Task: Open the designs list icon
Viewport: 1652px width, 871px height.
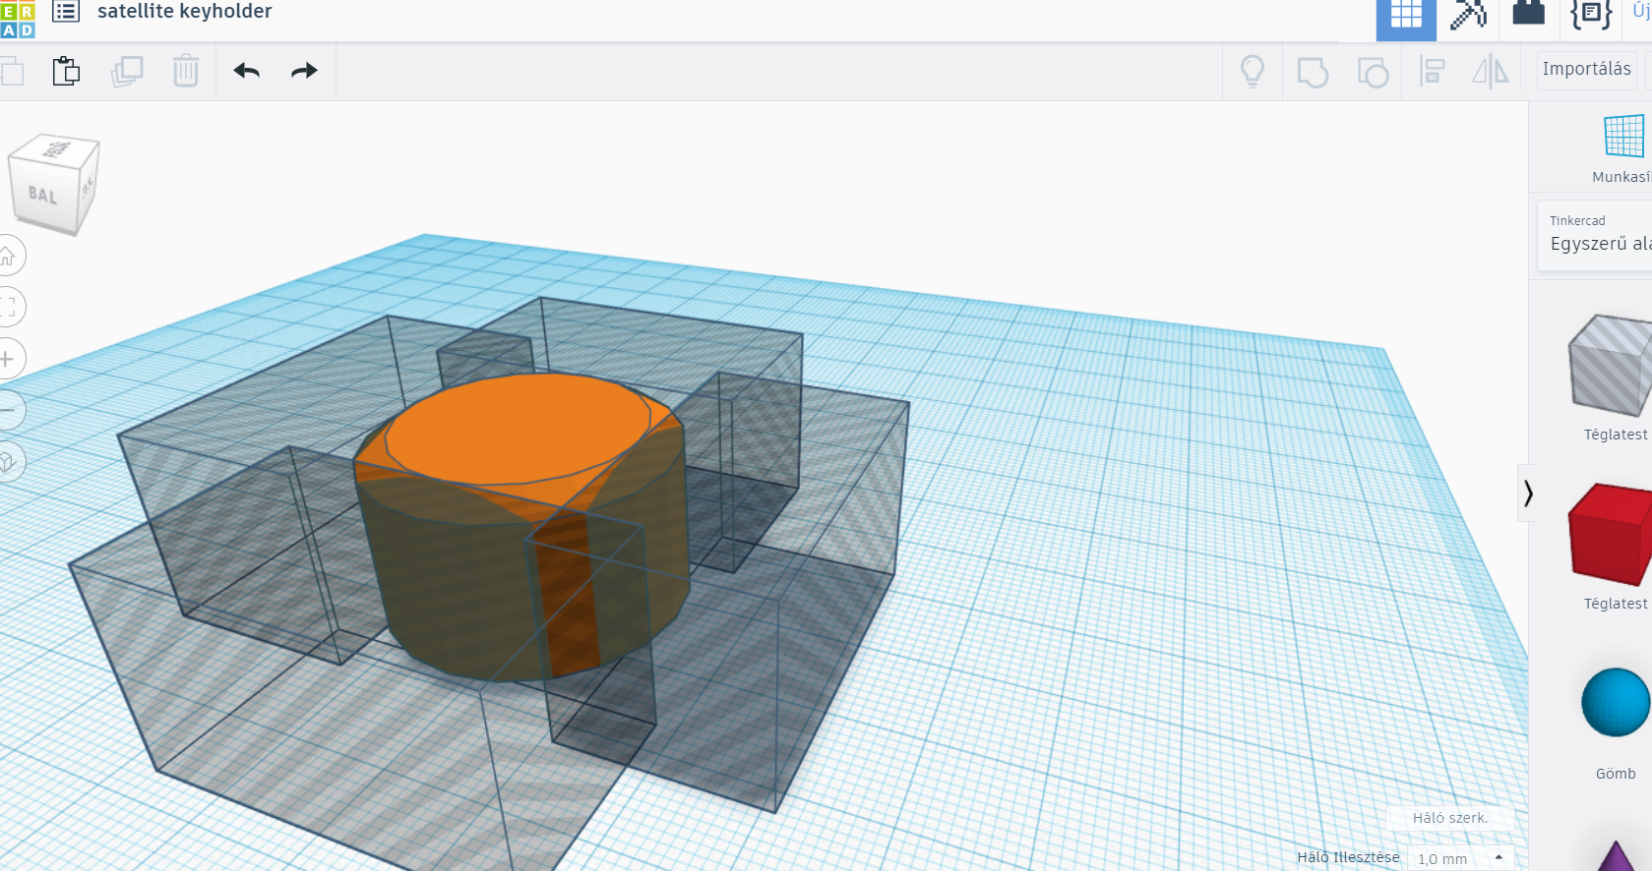Action: pyautogui.click(x=66, y=12)
